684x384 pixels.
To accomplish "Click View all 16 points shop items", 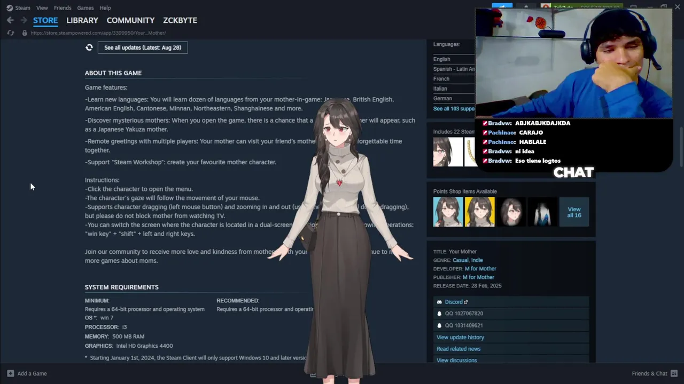I will click(x=574, y=212).
